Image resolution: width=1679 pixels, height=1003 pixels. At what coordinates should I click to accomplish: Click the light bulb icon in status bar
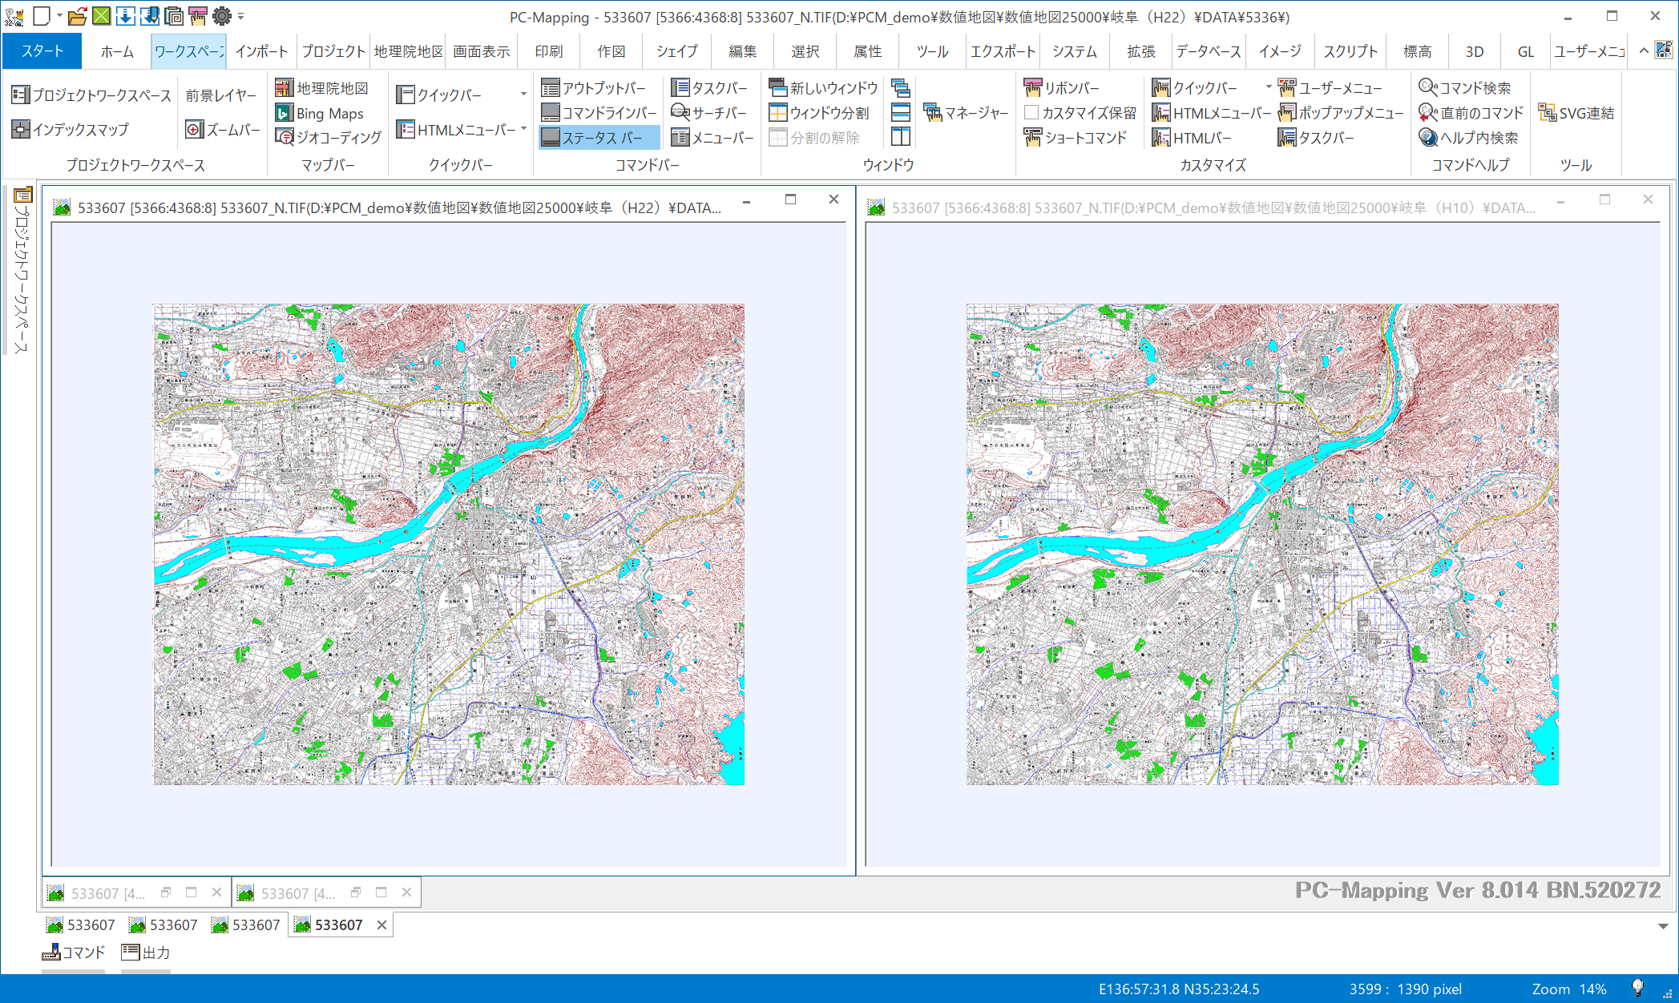(x=1637, y=989)
